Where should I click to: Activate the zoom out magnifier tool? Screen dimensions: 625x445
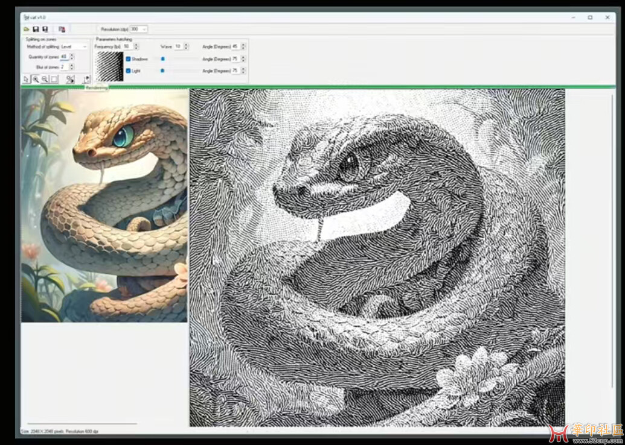(45, 79)
